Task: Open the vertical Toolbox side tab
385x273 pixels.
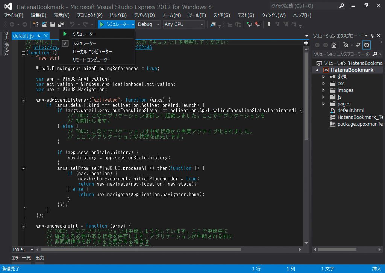Action: (x=6, y=43)
